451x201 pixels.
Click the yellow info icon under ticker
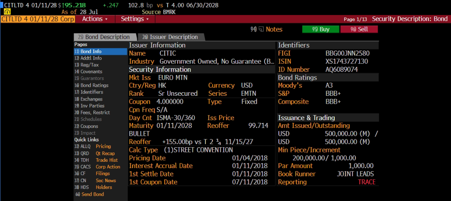pos(7,12)
